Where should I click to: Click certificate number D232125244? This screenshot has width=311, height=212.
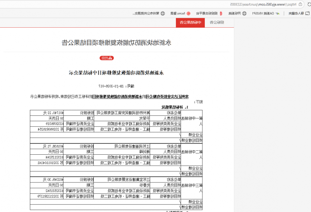pos(54,157)
